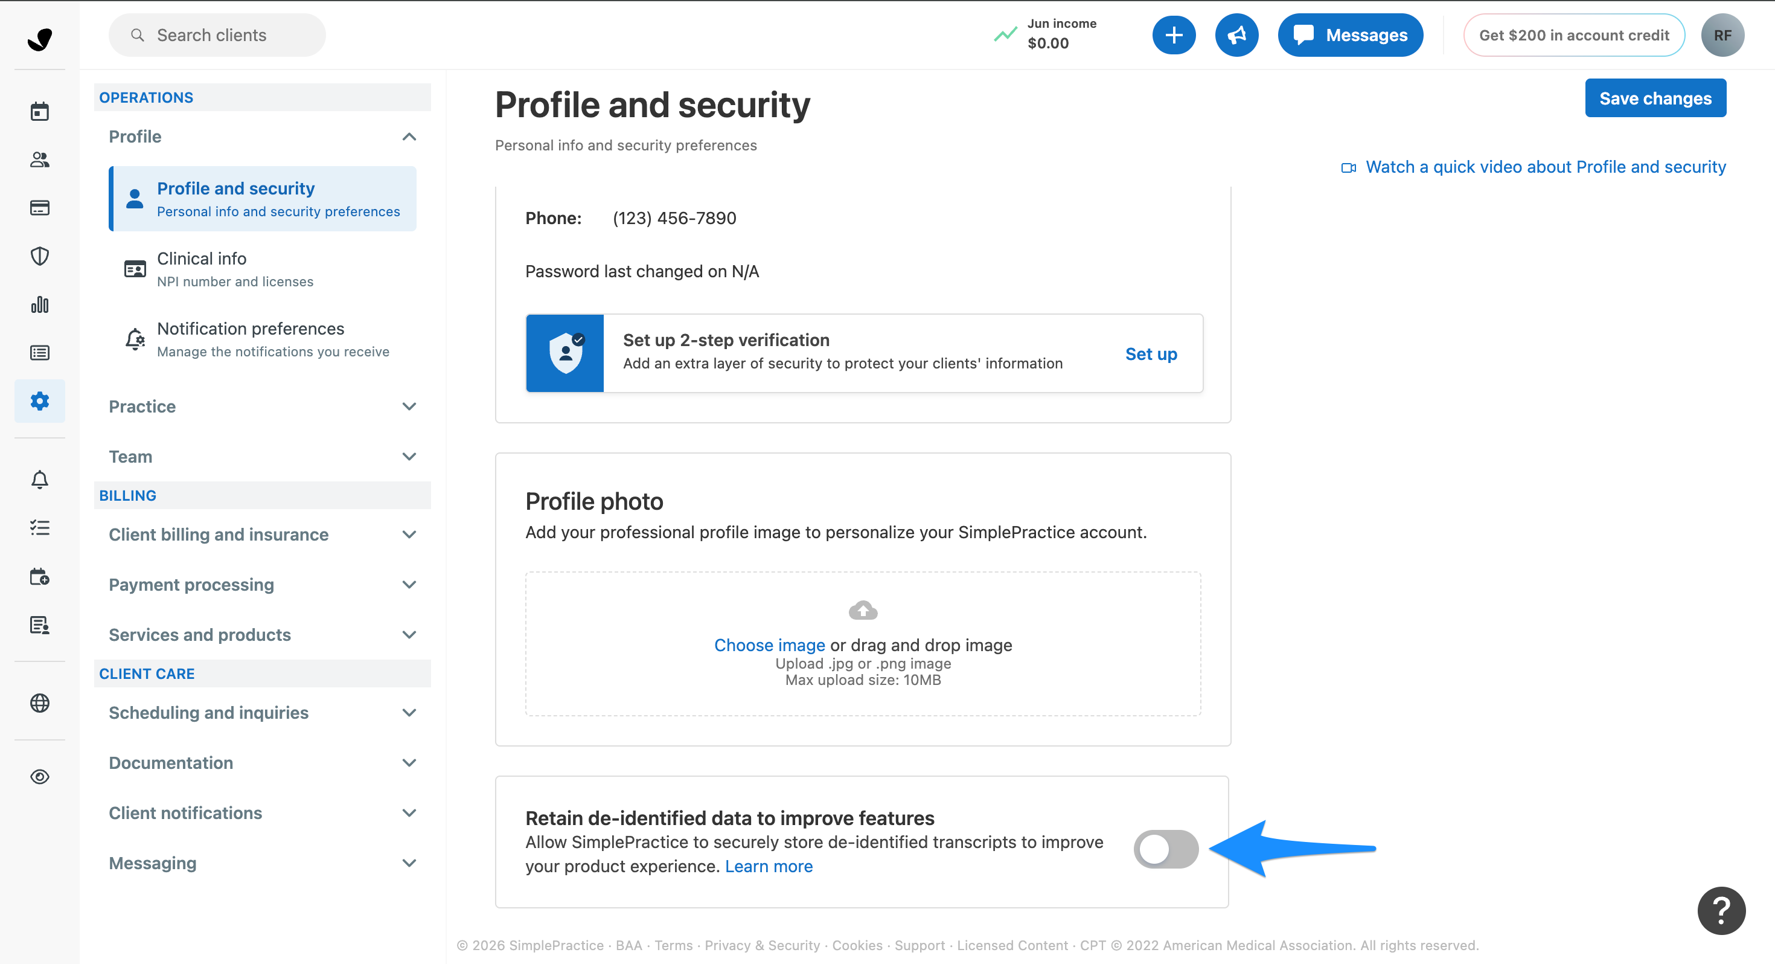Viewport: 1775px width, 964px height.
Task: Open the Insurance shield icon
Action: click(39, 256)
